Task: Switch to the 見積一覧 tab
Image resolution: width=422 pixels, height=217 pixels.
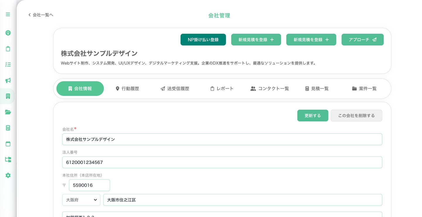Action: pyautogui.click(x=317, y=89)
